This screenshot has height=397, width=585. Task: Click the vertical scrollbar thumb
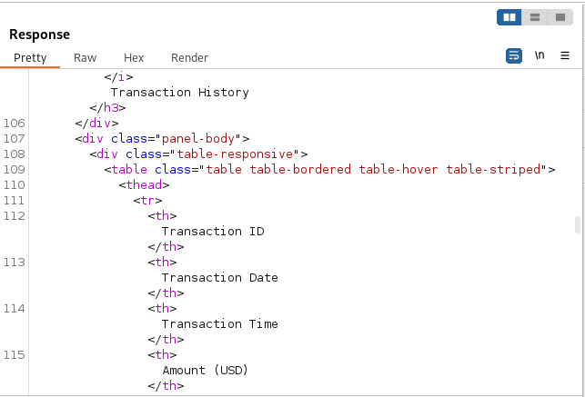(x=578, y=224)
